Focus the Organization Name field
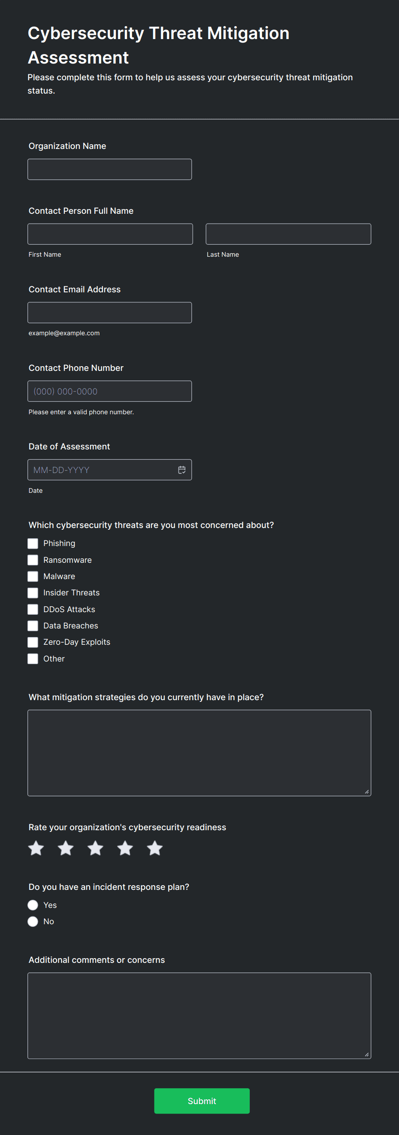Screen dimensions: 399x1135 110,169
